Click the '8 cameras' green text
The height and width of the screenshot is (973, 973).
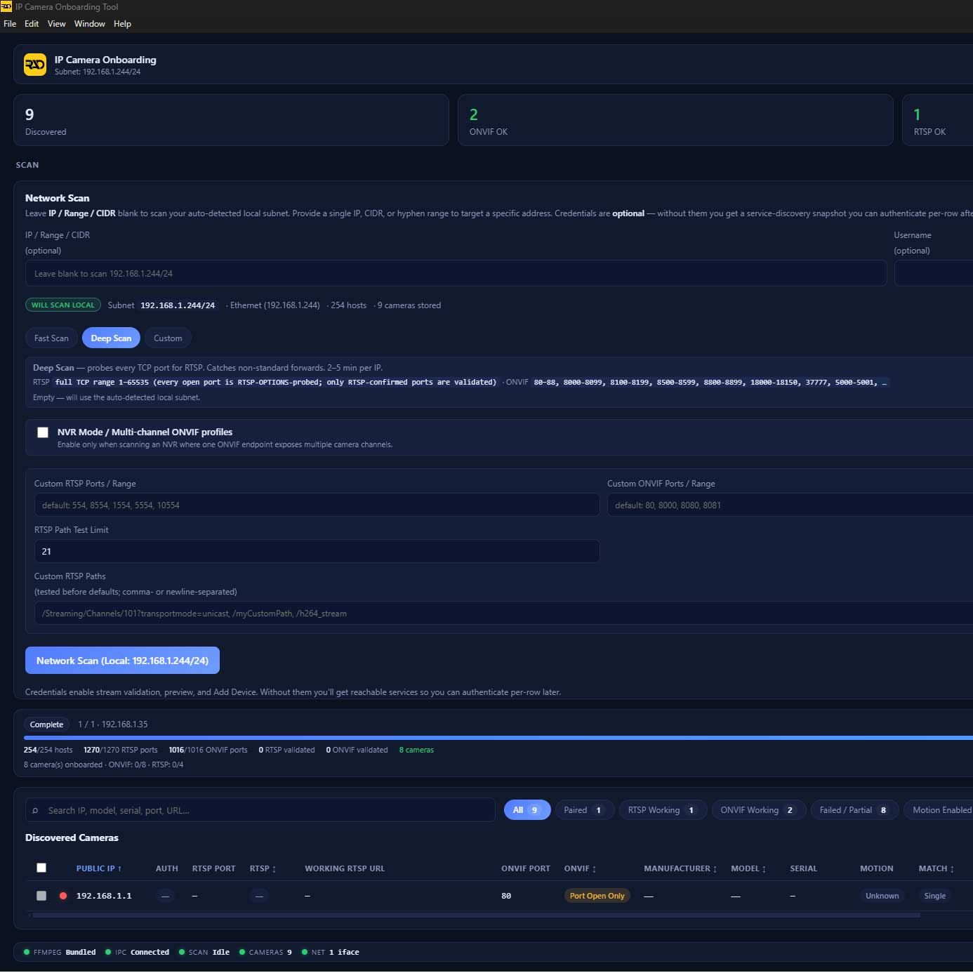pos(416,750)
